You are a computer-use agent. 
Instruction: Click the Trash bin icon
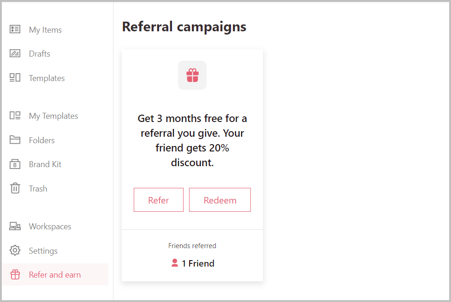(x=15, y=188)
